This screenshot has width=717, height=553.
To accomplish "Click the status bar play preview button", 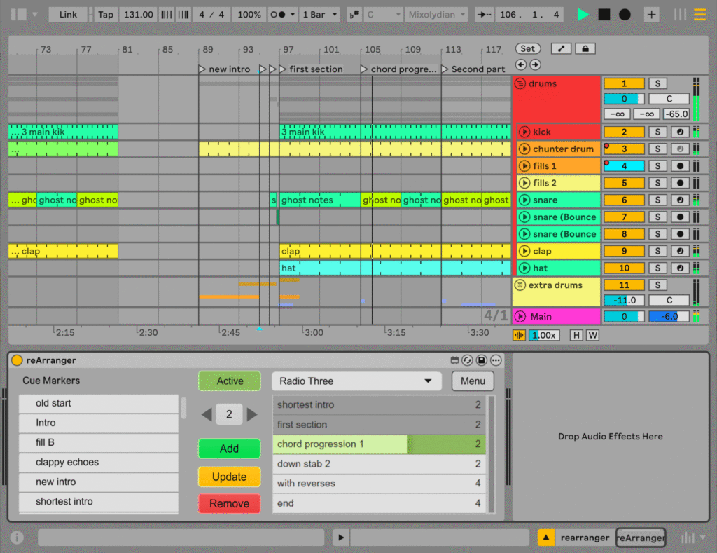I will pyautogui.click(x=341, y=538).
